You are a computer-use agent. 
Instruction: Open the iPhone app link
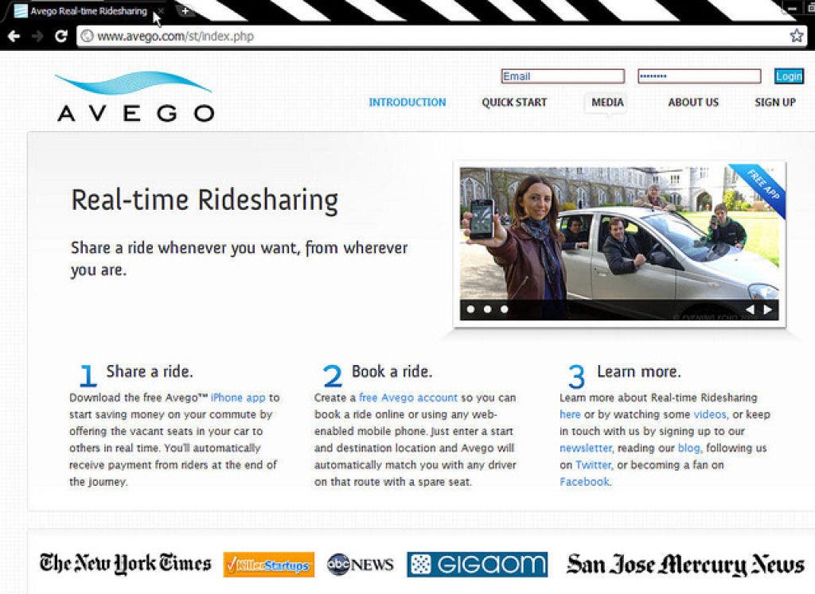point(238,398)
